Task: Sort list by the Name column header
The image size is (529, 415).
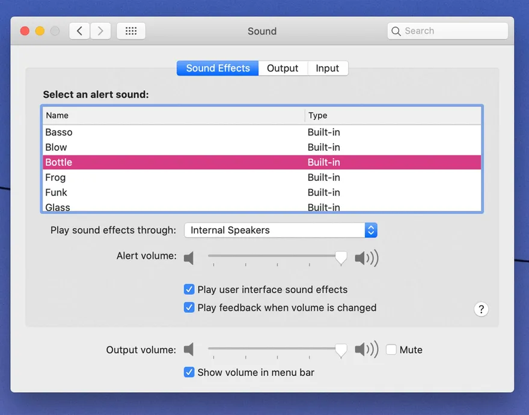Action: 173,115
